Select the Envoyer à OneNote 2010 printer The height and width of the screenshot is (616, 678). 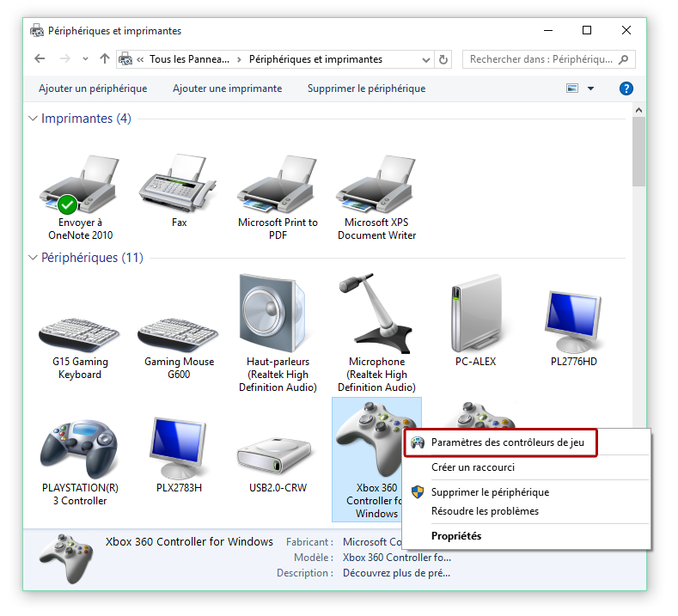(x=80, y=197)
